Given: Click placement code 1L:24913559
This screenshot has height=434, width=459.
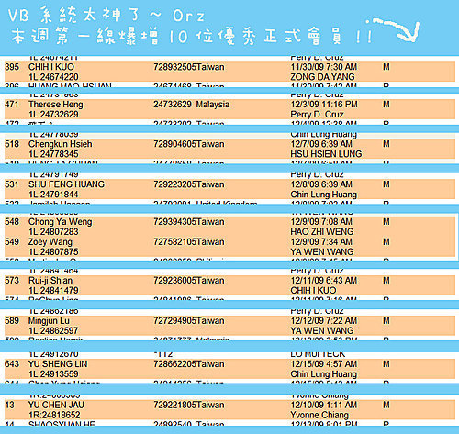Looking at the screenshot, I should coord(53,374).
